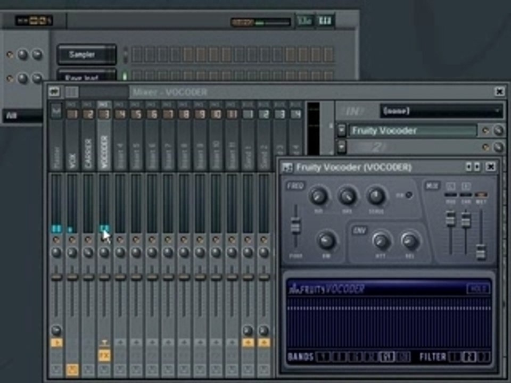Click the Sampler channel button in the step sequencer

pos(87,54)
